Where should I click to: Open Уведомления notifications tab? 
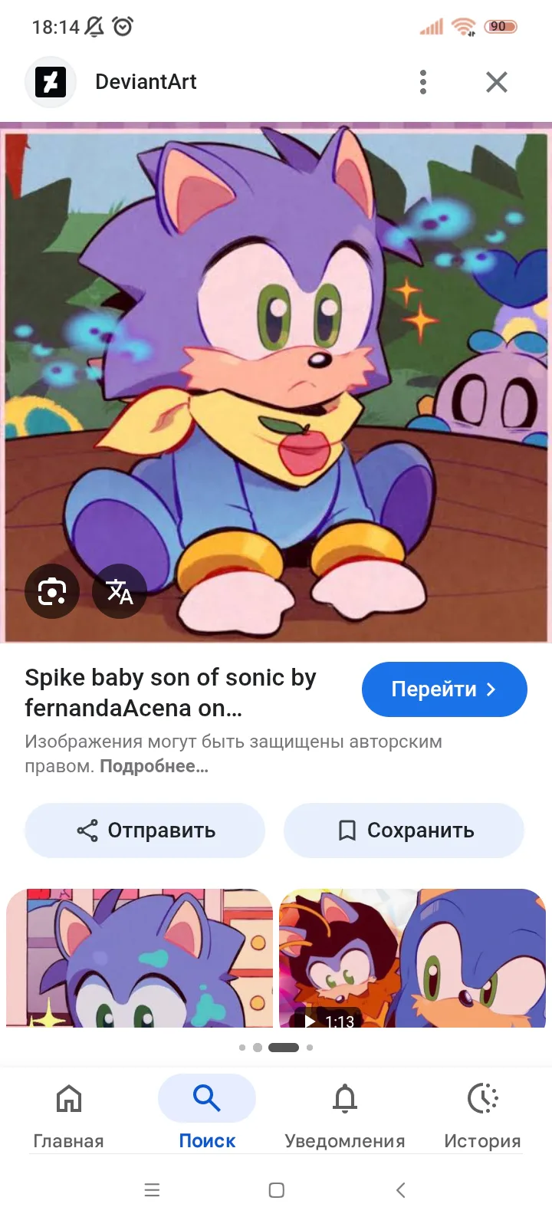coord(345,1116)
